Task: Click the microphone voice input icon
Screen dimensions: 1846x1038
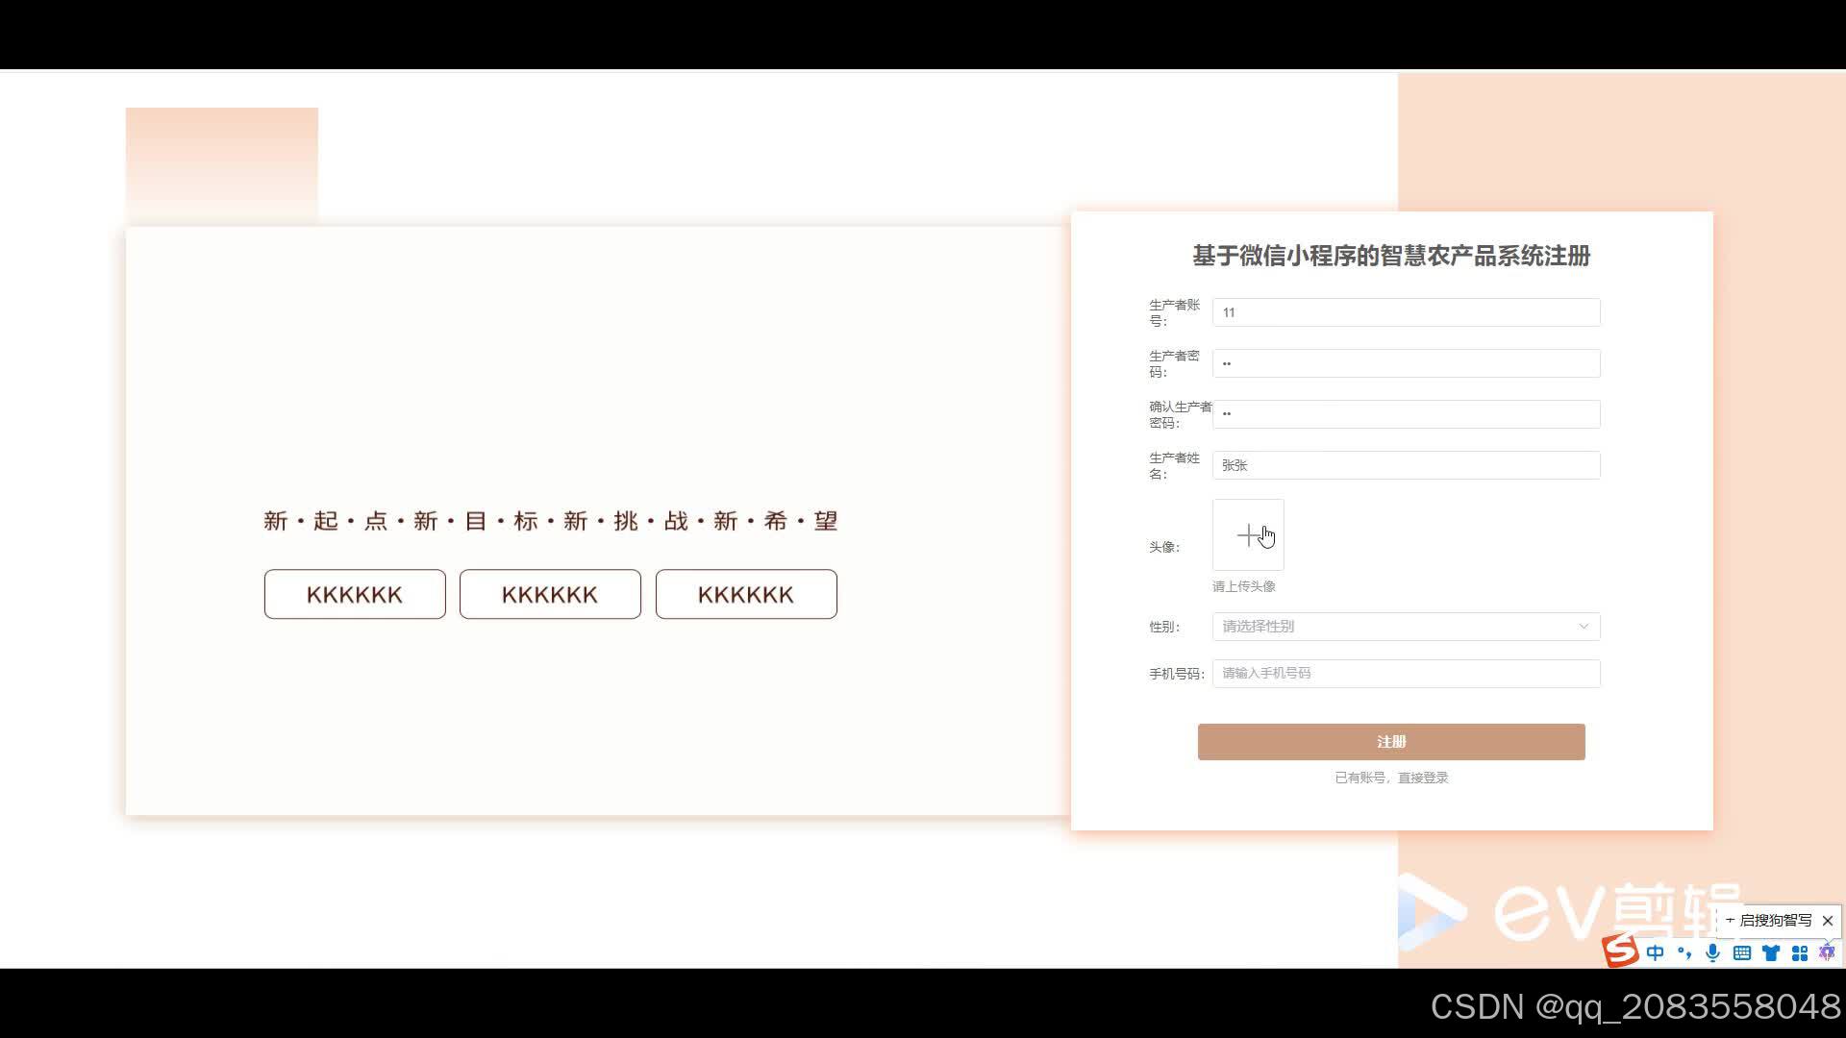Action: 1712,952
